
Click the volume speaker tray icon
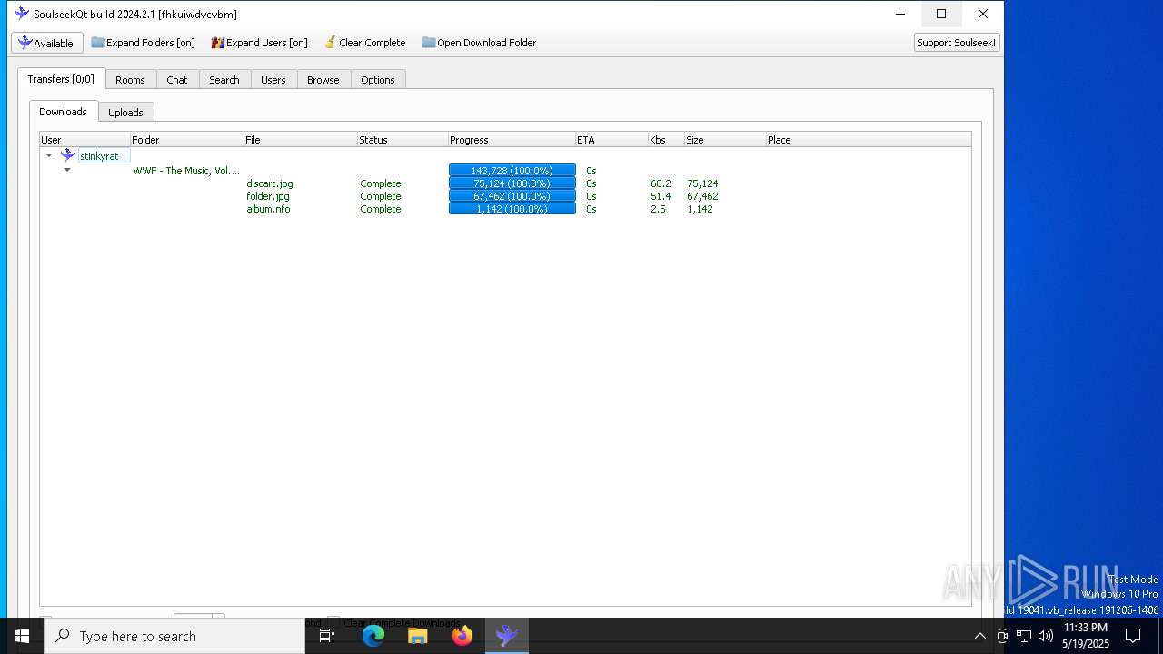pos(1046,636)
